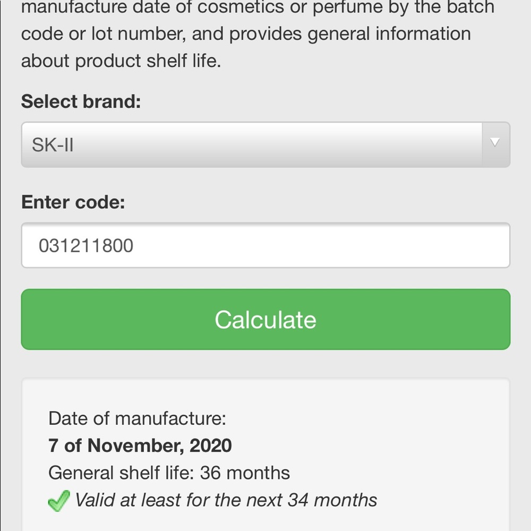This screenshot has width=531, height=531.
Task: Click the Enter code label
Action: tap(73, 202)
